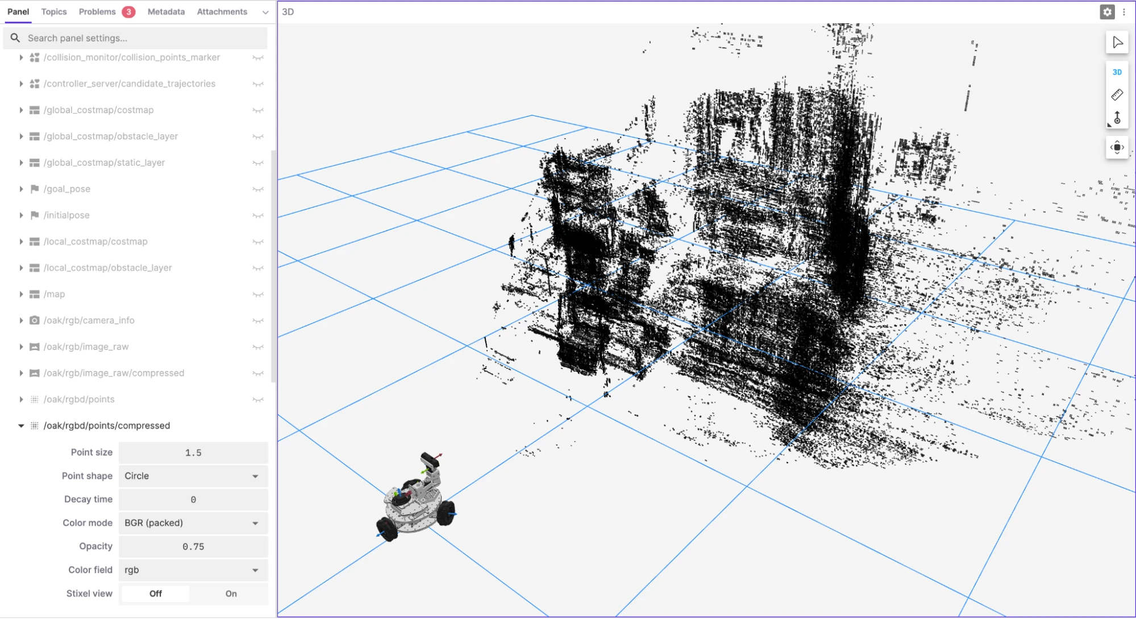Click camera icon for /oak/rgb/camera_info
The height and width of the screenshot is (619, 1136).
35,321
